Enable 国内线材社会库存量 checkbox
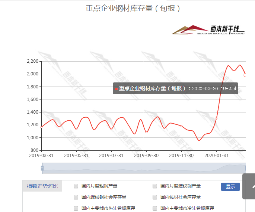This screenshot has width=255, height=212. tap(155, 197)
